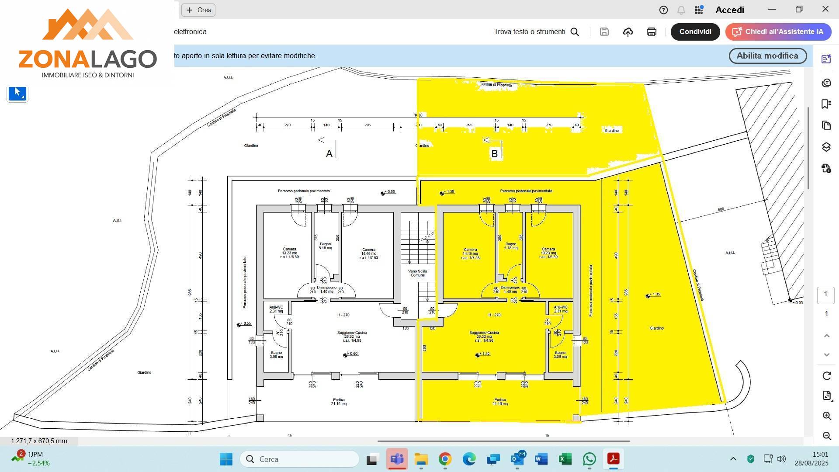
Task: Click the Condividi button
Action: 695,31
